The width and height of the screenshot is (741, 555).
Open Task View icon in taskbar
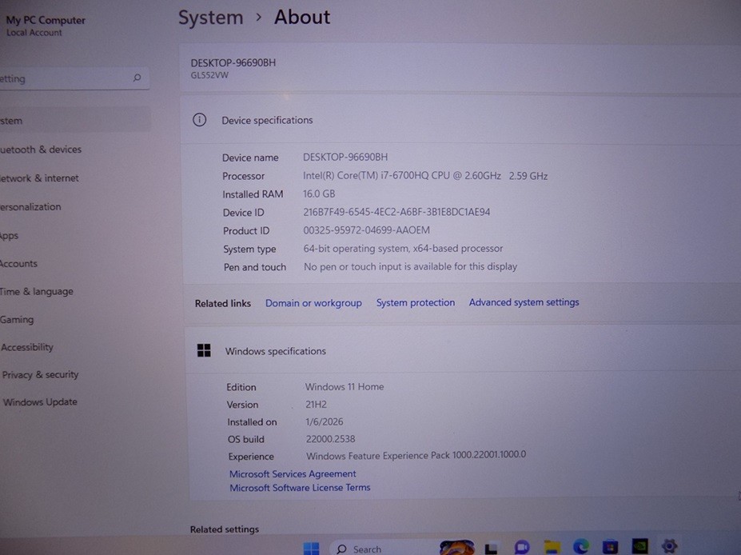(492, 549)
